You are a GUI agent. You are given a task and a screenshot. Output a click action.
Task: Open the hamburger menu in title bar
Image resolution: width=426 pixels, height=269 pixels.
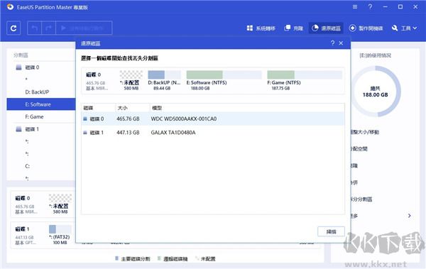355,7
